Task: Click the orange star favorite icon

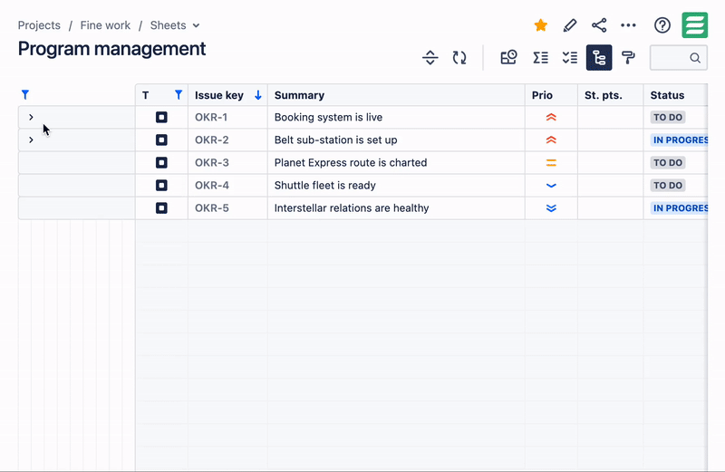Action: click(x=540, y=25)
